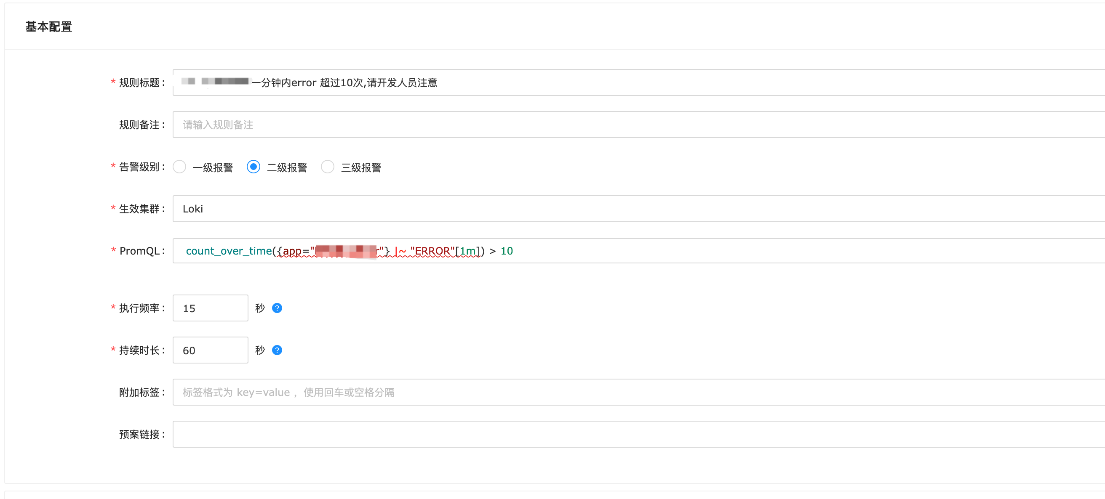Screen dimensions: 1105x499
Task: Click the 基本配置 section heading
Action: [48, 27]
